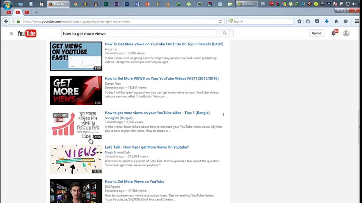Viewport: 362px width, 203px height.
Task: Open Adobe After Effects from taskbar
Action: pyautogui.click(x=116, y=4)
